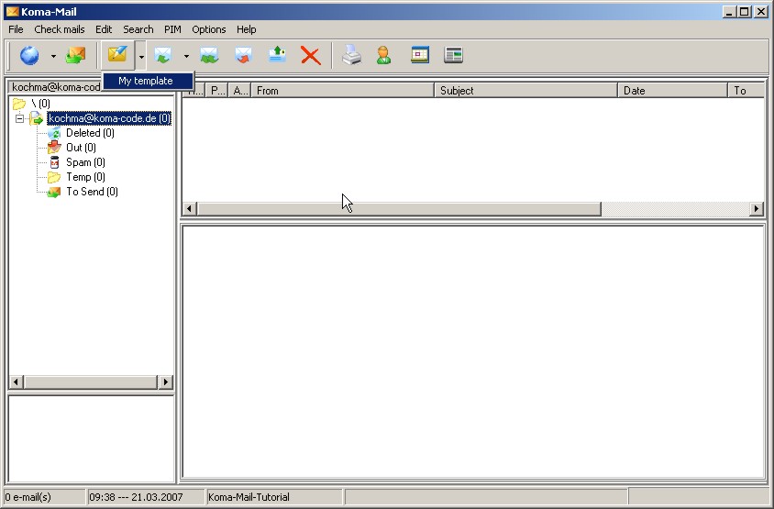Click the 0 e-mail(s) status text
Viewport: 774px width, 509px height.
pos(28,497)
